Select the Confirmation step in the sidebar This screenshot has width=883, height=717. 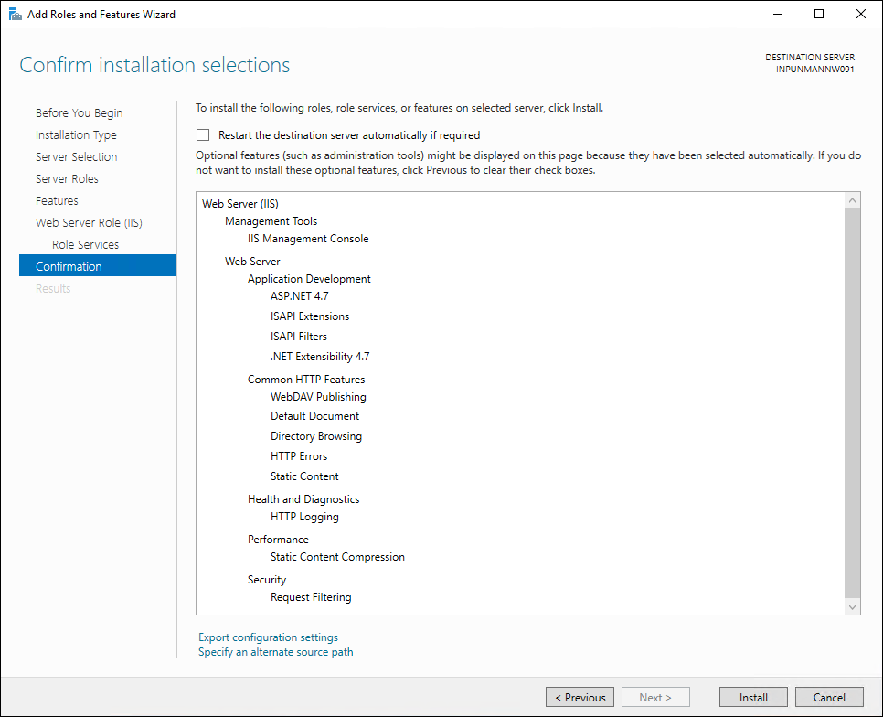[x=69, y=267]
